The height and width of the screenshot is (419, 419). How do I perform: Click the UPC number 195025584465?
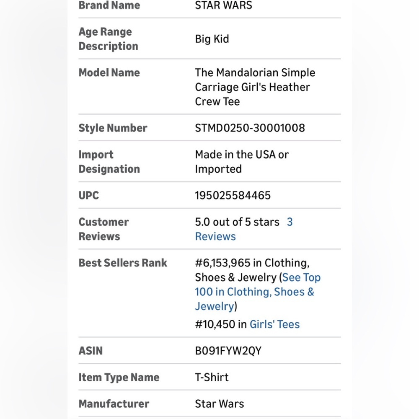click(233, 195)
